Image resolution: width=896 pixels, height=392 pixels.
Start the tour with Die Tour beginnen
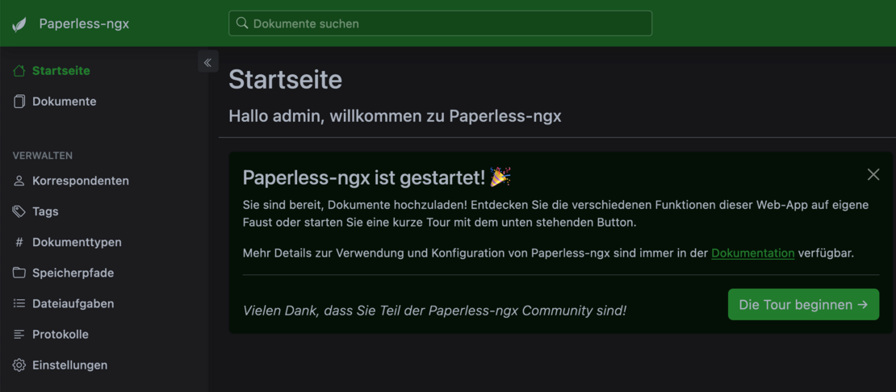coord(803,305)
